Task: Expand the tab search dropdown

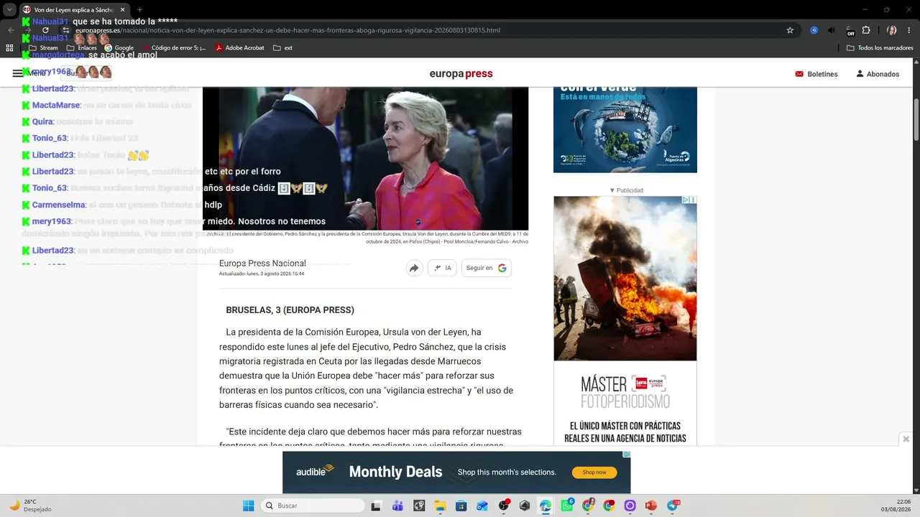Action: tap(9, 10)
